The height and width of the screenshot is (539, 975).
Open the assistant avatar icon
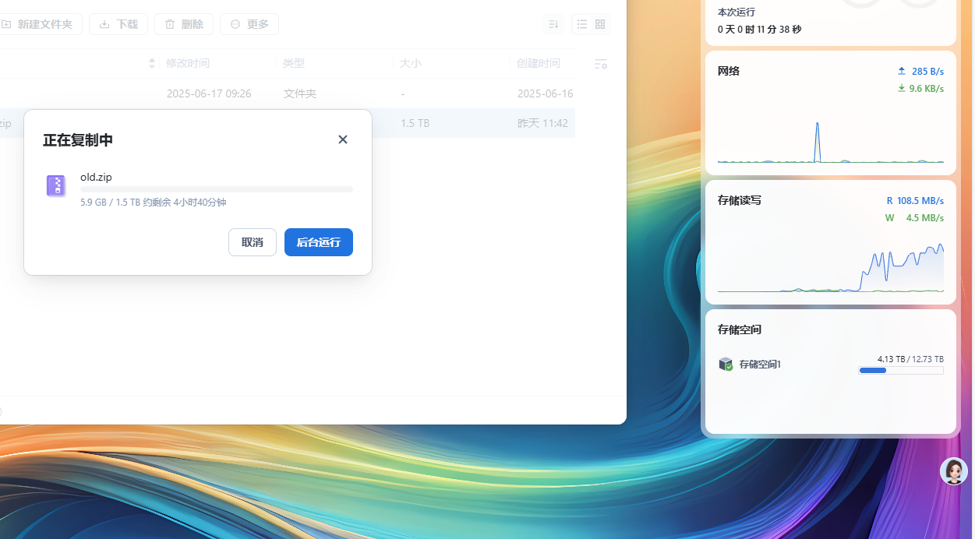[x=954, y=470]
